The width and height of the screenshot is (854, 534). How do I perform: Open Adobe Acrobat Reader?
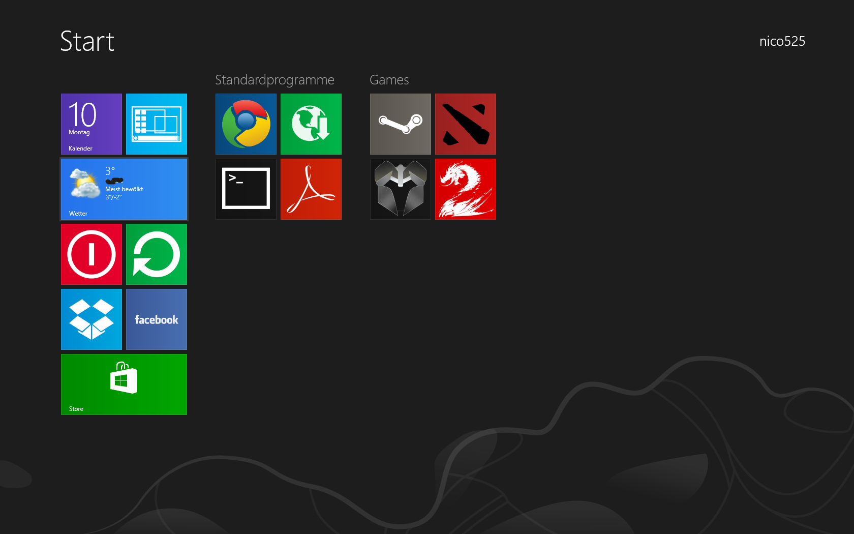pyautogui.click(x=311, y=189)
